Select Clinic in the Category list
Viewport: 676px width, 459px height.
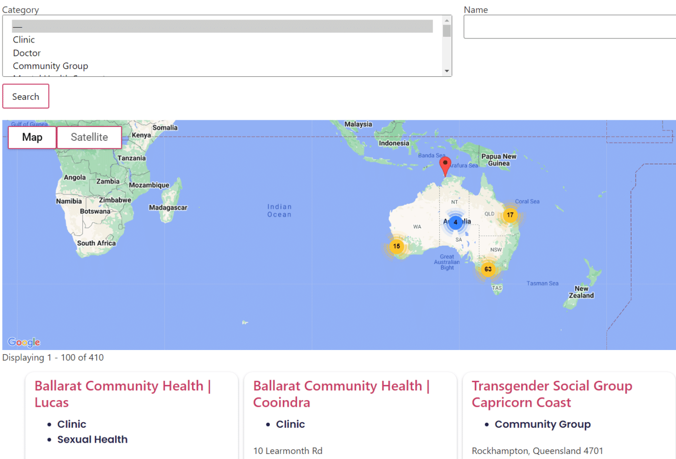tap(24, 39)
